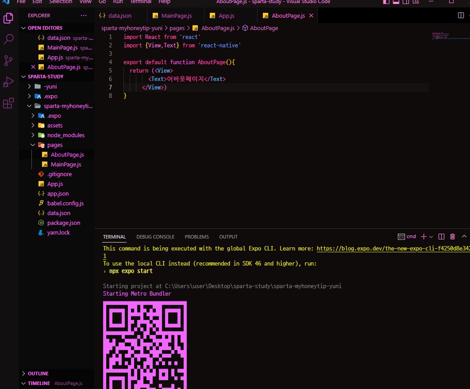Switch to PROBLEMS panel tab
Viewport: 470px width, 389px height.
196,237
